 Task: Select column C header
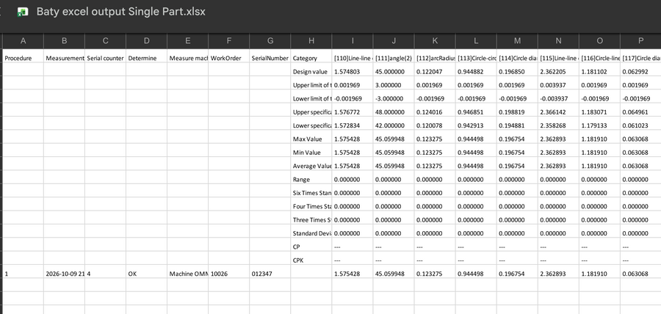[x=105, y=41]
